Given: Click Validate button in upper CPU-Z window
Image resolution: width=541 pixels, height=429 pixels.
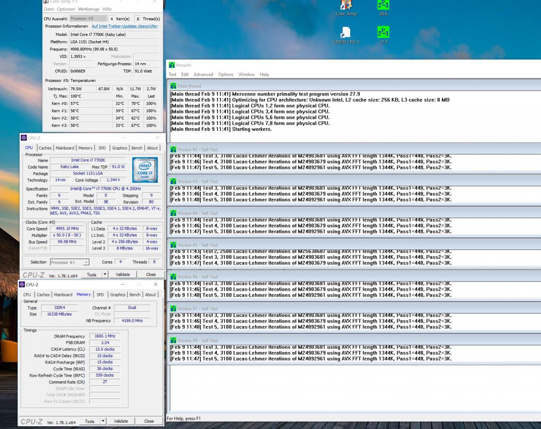Looking at the screenshot, I should (x=123, y=274).
